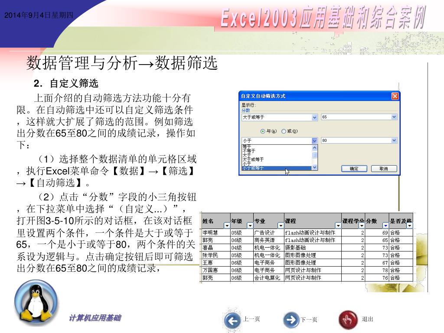444x333 pixels.
Task: Click the red hand exit icon
Action: (x=348, y=320)
